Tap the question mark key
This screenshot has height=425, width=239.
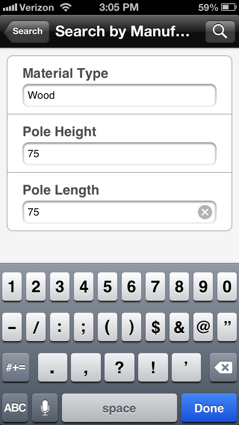[x=119, y=367]
